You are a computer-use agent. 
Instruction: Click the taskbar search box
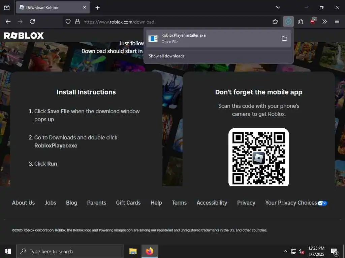click(70, 251)
